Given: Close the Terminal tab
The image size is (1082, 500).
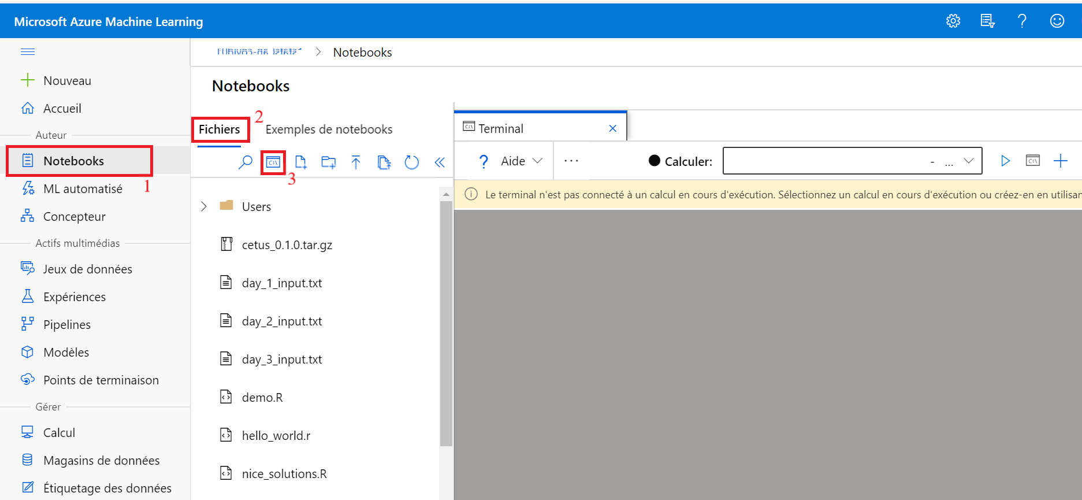Looking at the screenshot, I should [x=613, y=128].
